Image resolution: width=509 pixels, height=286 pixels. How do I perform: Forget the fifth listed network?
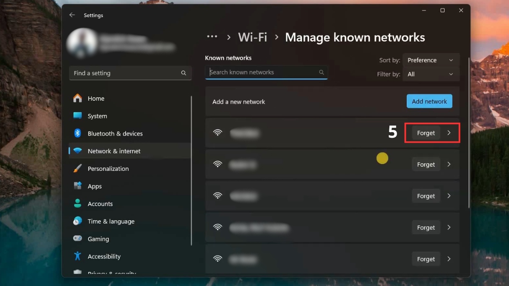tap(426, 259)
